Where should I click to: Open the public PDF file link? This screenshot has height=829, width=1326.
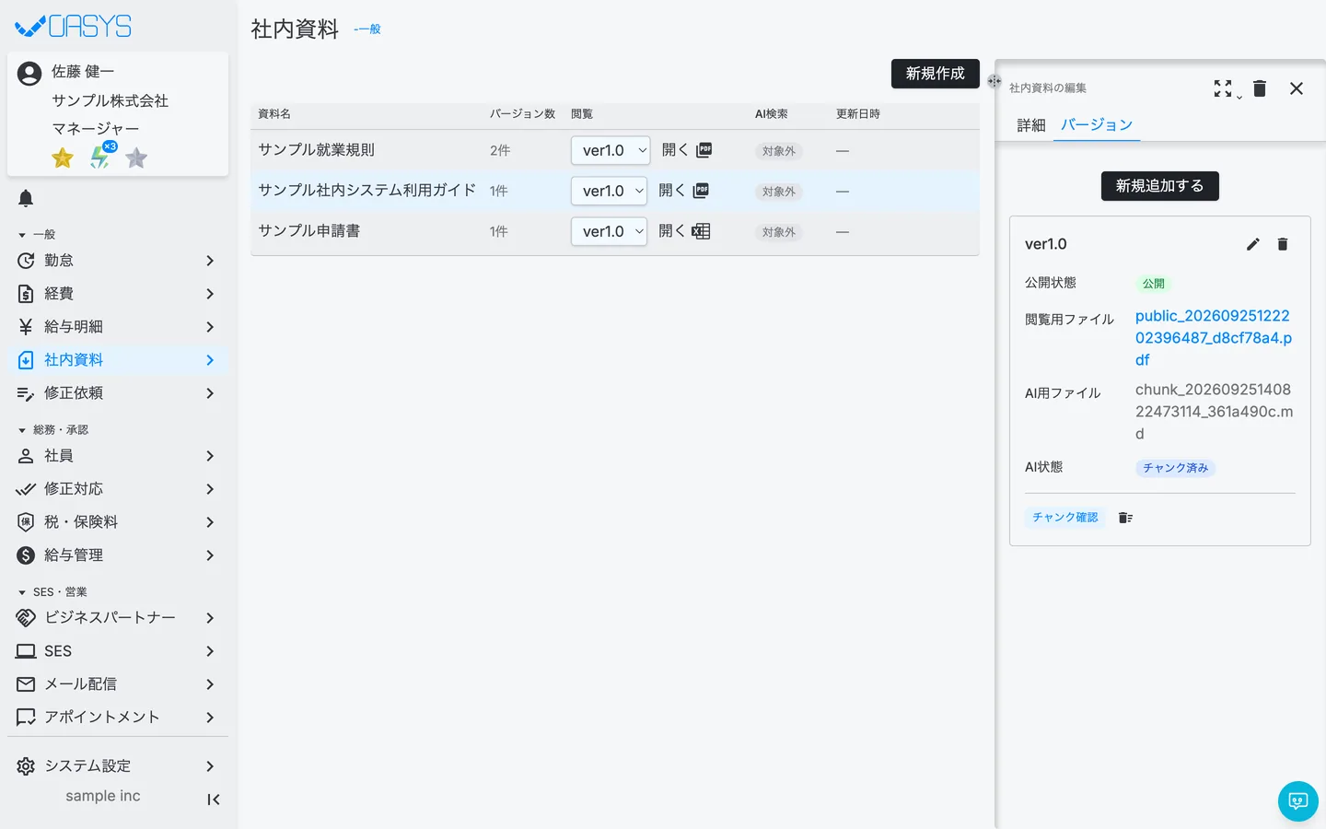pyautogui.click(x=1214, y=338)
